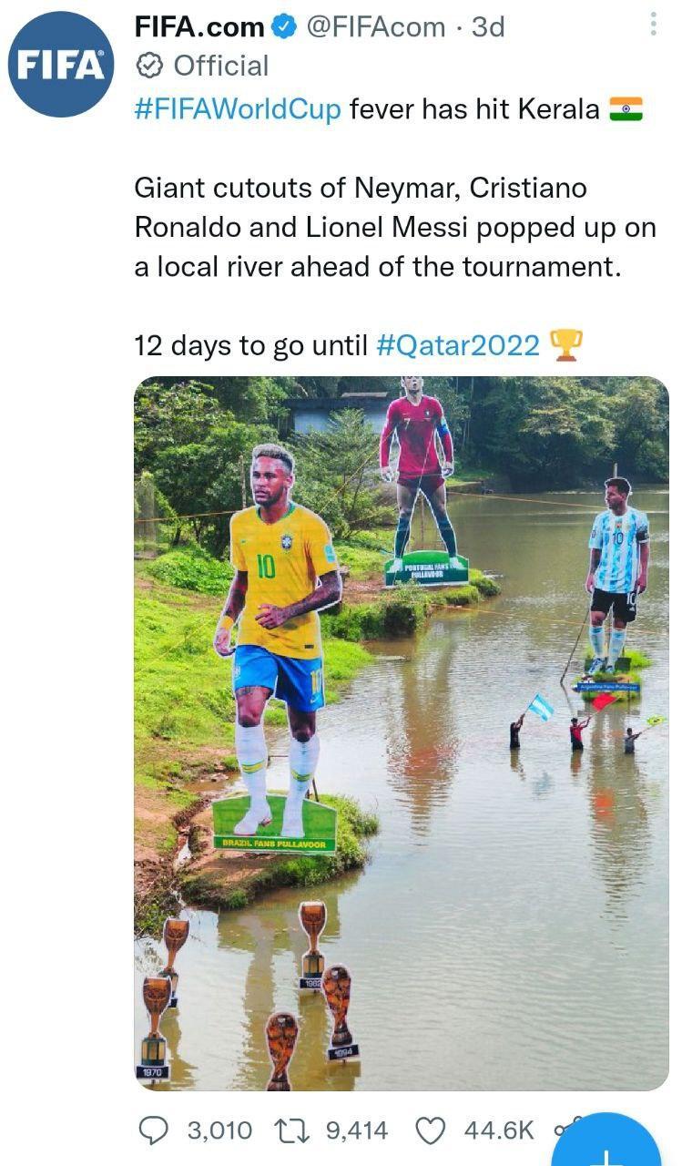
Task: Click the Official label checkmark icon
Action: tap(150, 66)
